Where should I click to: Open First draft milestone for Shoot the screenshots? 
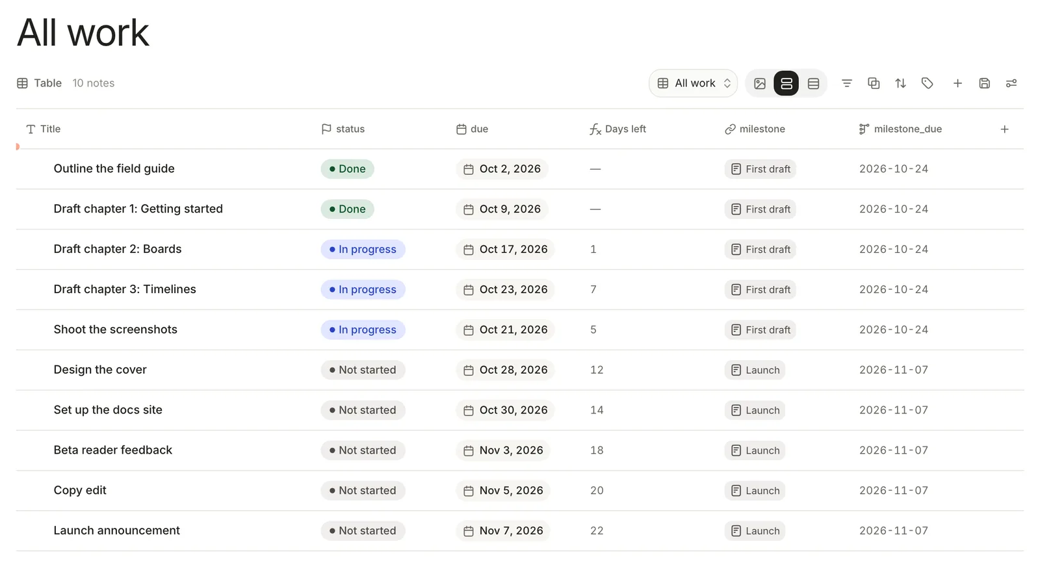(760, 330)
